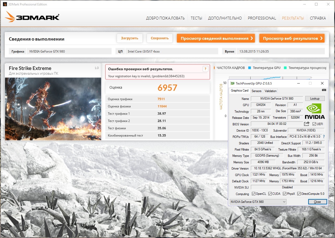
Task: Click the Графика field NVIDIA GeForce GTX 980
Action: [69, 51]
